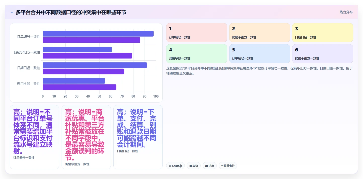Image resolution: width=363 pixels, height=179 pixels.
Task: Click the blue bar for 订单编号一致性
Action: (x=98, y=34)
